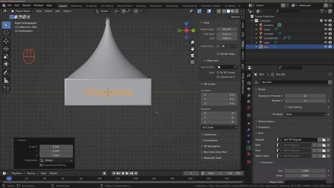The image size is (334, 188).
Task: Open the Output properties tab icon
Action: pyautogui.click(x=249, y=89)
